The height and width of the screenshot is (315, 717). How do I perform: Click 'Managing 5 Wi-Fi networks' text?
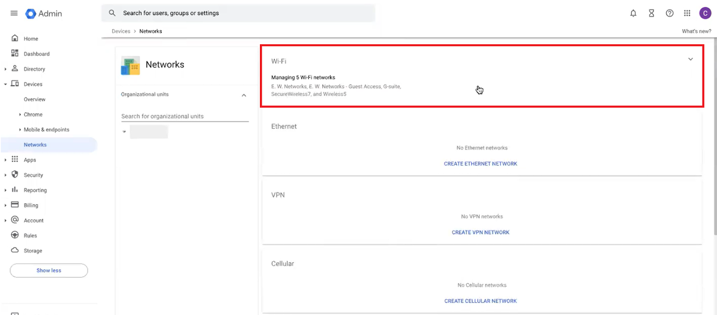click(x=303, y=78)
